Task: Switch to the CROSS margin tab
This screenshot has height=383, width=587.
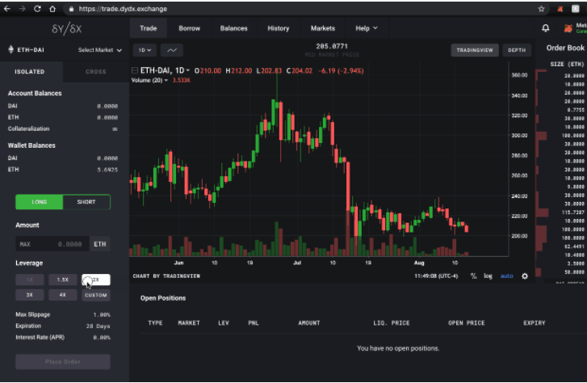Action: point(95,72)
